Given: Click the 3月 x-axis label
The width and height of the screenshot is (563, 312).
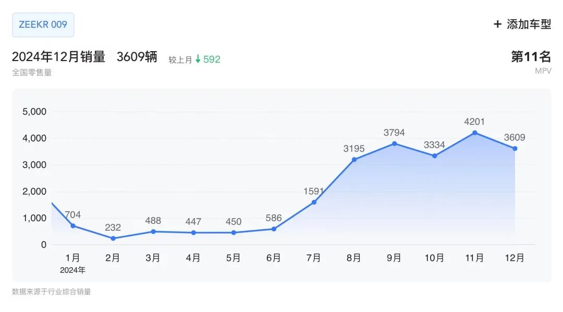Looking at the screenshot, I should click(153, 258).
